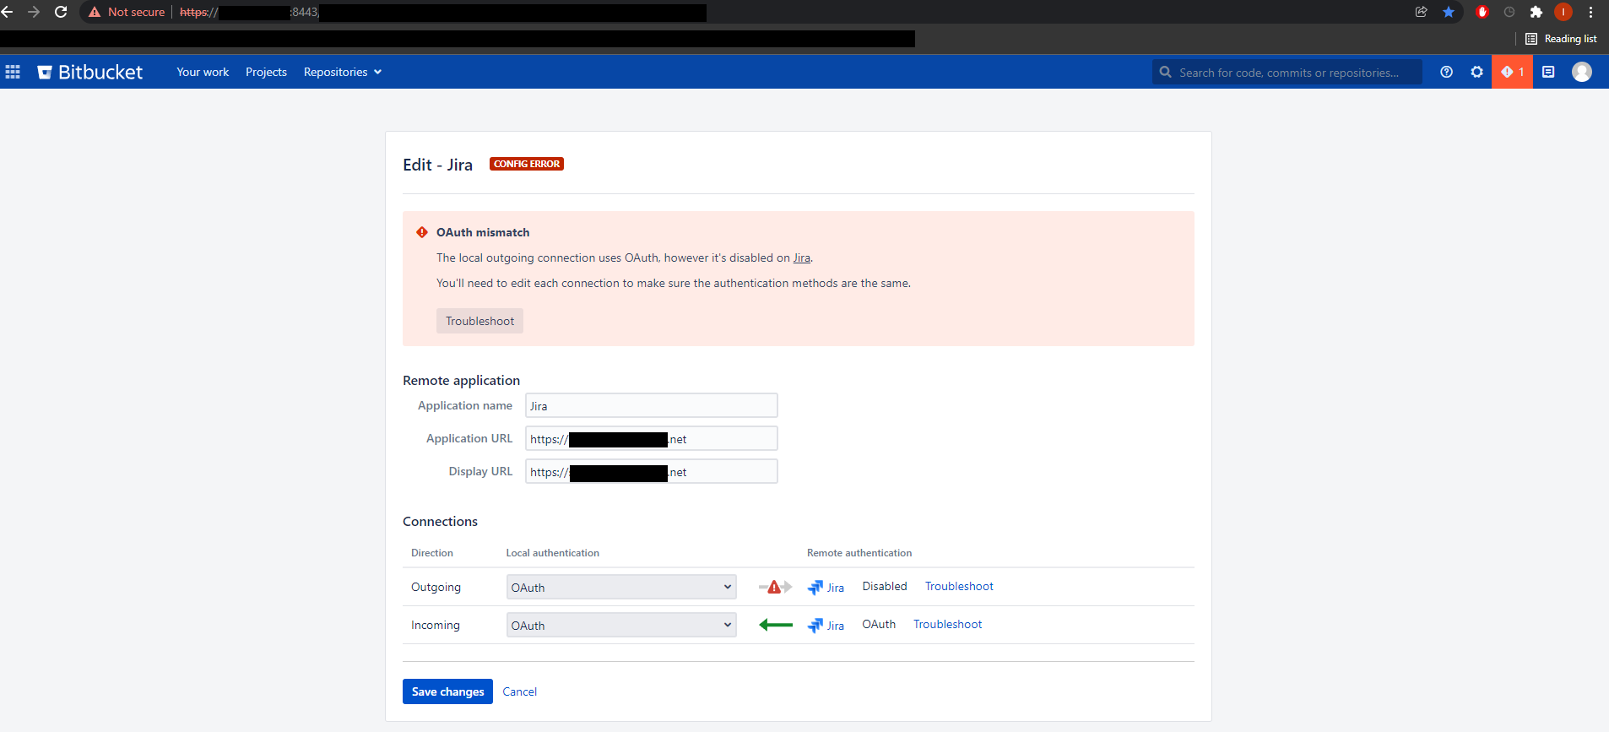Click Troubleshoot link in Outgoing row
The image size is (1609, 732).
pos(959,586)
